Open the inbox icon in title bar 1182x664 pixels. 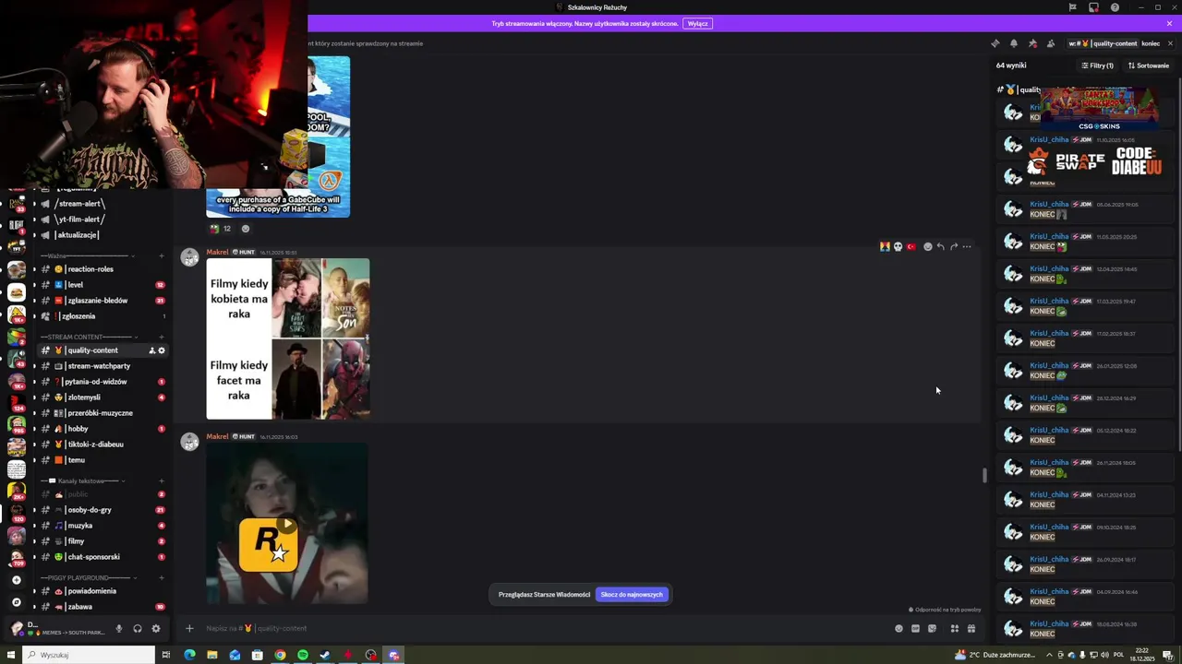coord(1093,7)
